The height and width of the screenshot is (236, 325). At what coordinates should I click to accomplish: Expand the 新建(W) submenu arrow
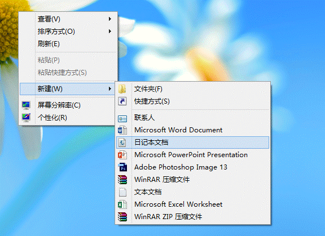tap(110, 89)
